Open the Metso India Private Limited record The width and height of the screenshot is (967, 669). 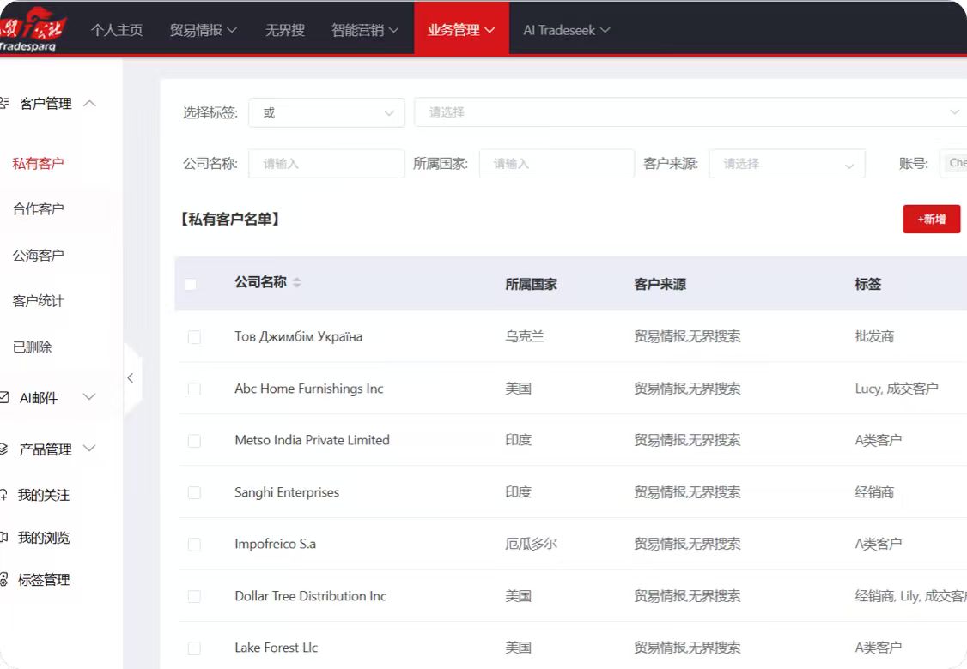coord(312,440)
